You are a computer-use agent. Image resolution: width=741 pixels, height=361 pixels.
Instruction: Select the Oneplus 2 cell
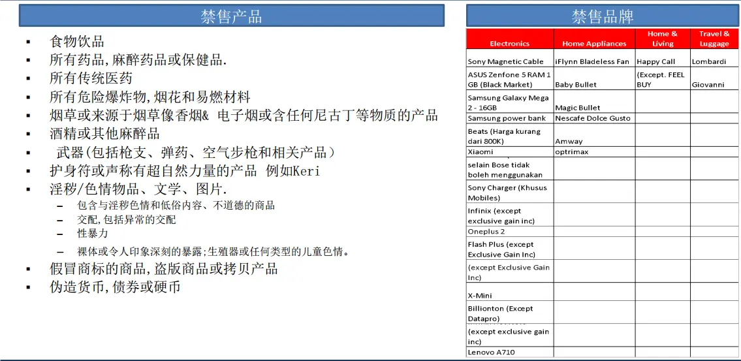pyautogui.click(x=486, y=231)
